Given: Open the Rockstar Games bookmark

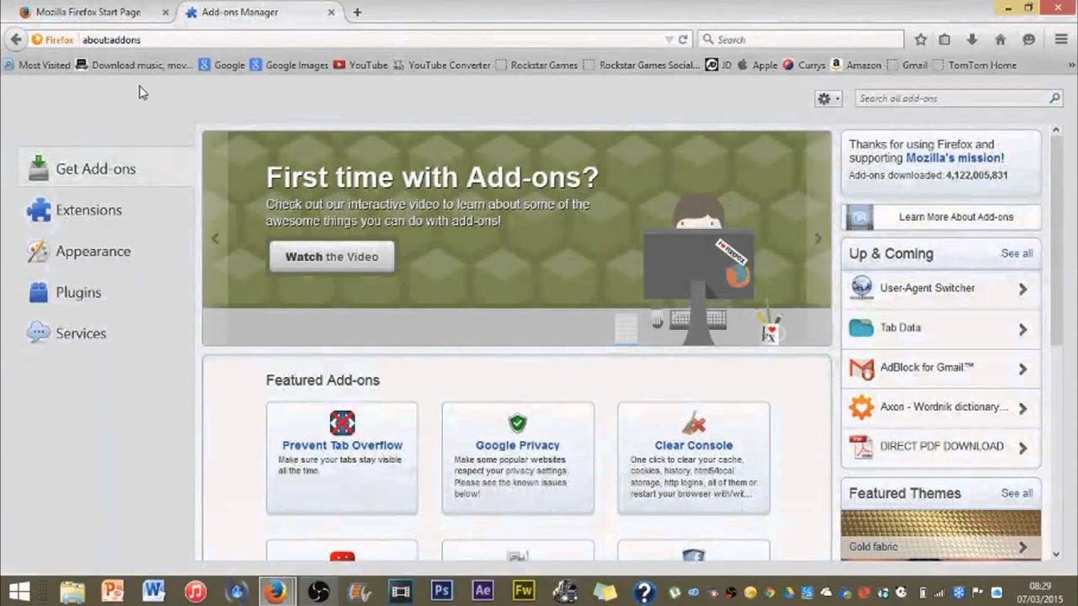Looking at the screenshot, I should [x=536, y=65].
